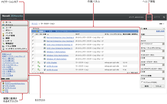Image resolution: width=167 pixels, height=104 pixels.
Task: Open the コンプライアンスステータス dropdown
Action: tap(153, 72)
